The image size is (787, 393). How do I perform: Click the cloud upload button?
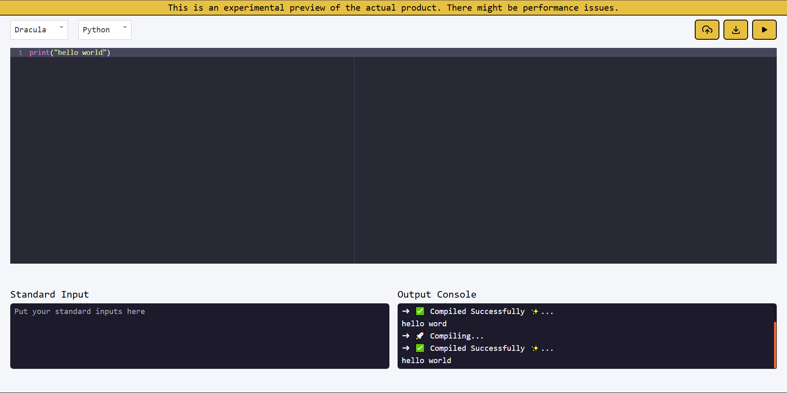click(707, 30)
